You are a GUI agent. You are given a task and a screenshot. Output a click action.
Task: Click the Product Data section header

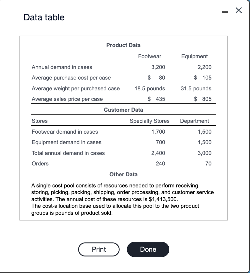click(123, 45)
